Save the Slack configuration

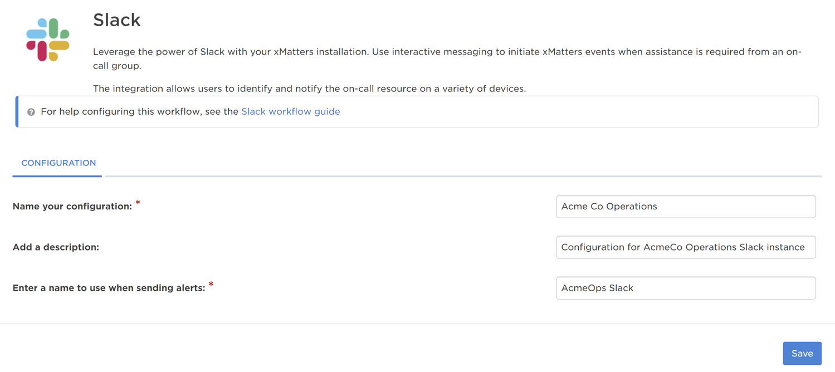pos(802,354)
